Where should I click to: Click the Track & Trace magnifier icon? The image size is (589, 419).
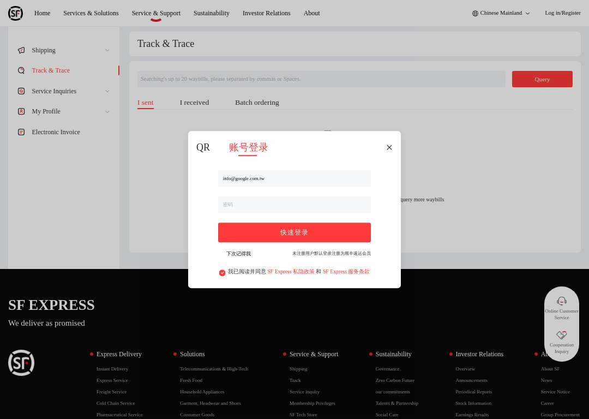click(21, 70)
